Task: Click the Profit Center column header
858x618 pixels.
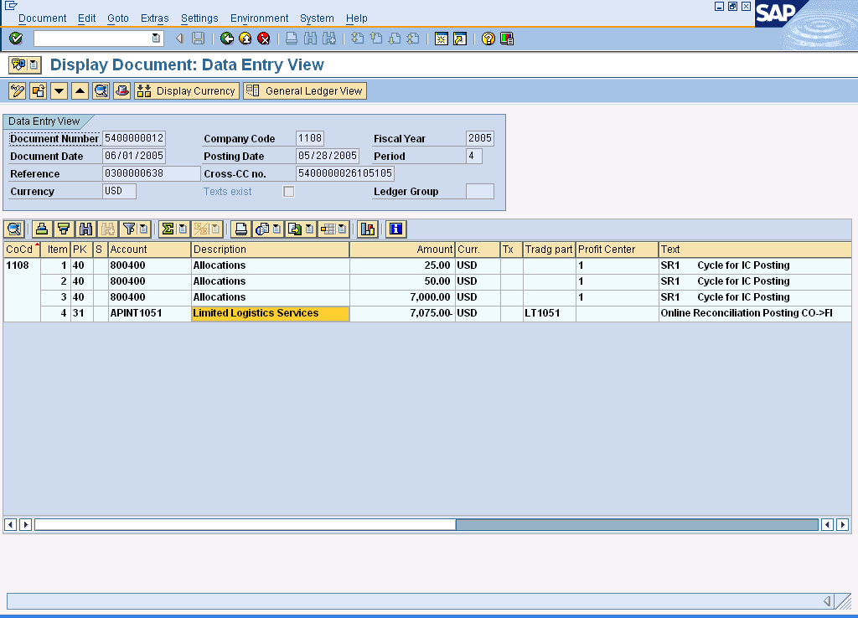Action: (617, 250)
